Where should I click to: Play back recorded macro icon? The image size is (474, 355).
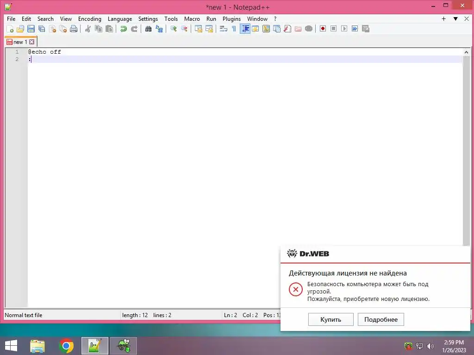coord(344,29)
